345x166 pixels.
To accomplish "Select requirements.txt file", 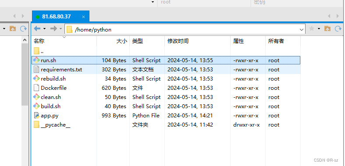I will (x=166, y=70).
